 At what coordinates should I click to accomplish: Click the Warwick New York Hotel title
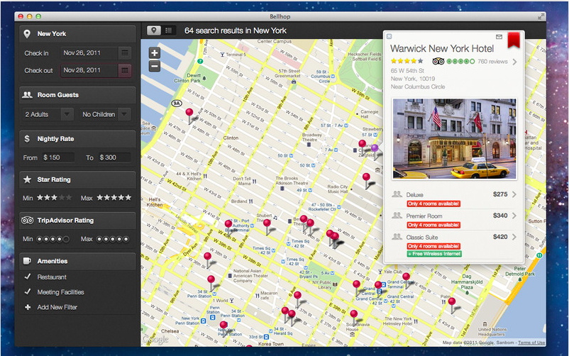click(442, 49)
